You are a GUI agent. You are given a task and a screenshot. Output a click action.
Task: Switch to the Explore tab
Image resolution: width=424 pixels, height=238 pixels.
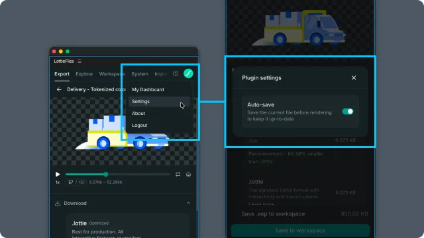pyautogui.click(x=84, y=74)
